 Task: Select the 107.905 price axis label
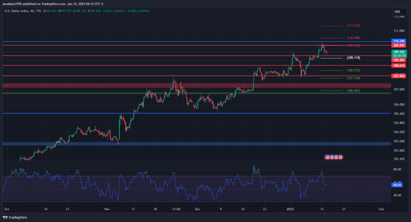coord(399,76)
